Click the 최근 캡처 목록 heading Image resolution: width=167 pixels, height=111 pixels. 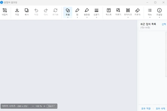coord(148,24)
